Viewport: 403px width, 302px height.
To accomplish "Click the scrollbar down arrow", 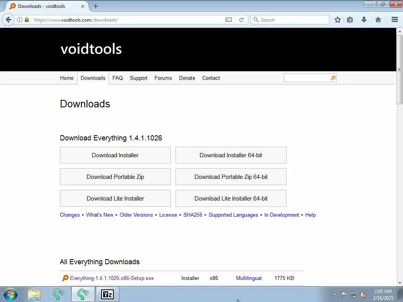I will point(399,283).
